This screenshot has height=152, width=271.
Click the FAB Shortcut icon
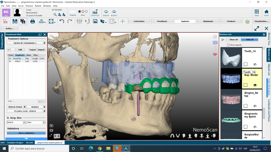95,13
